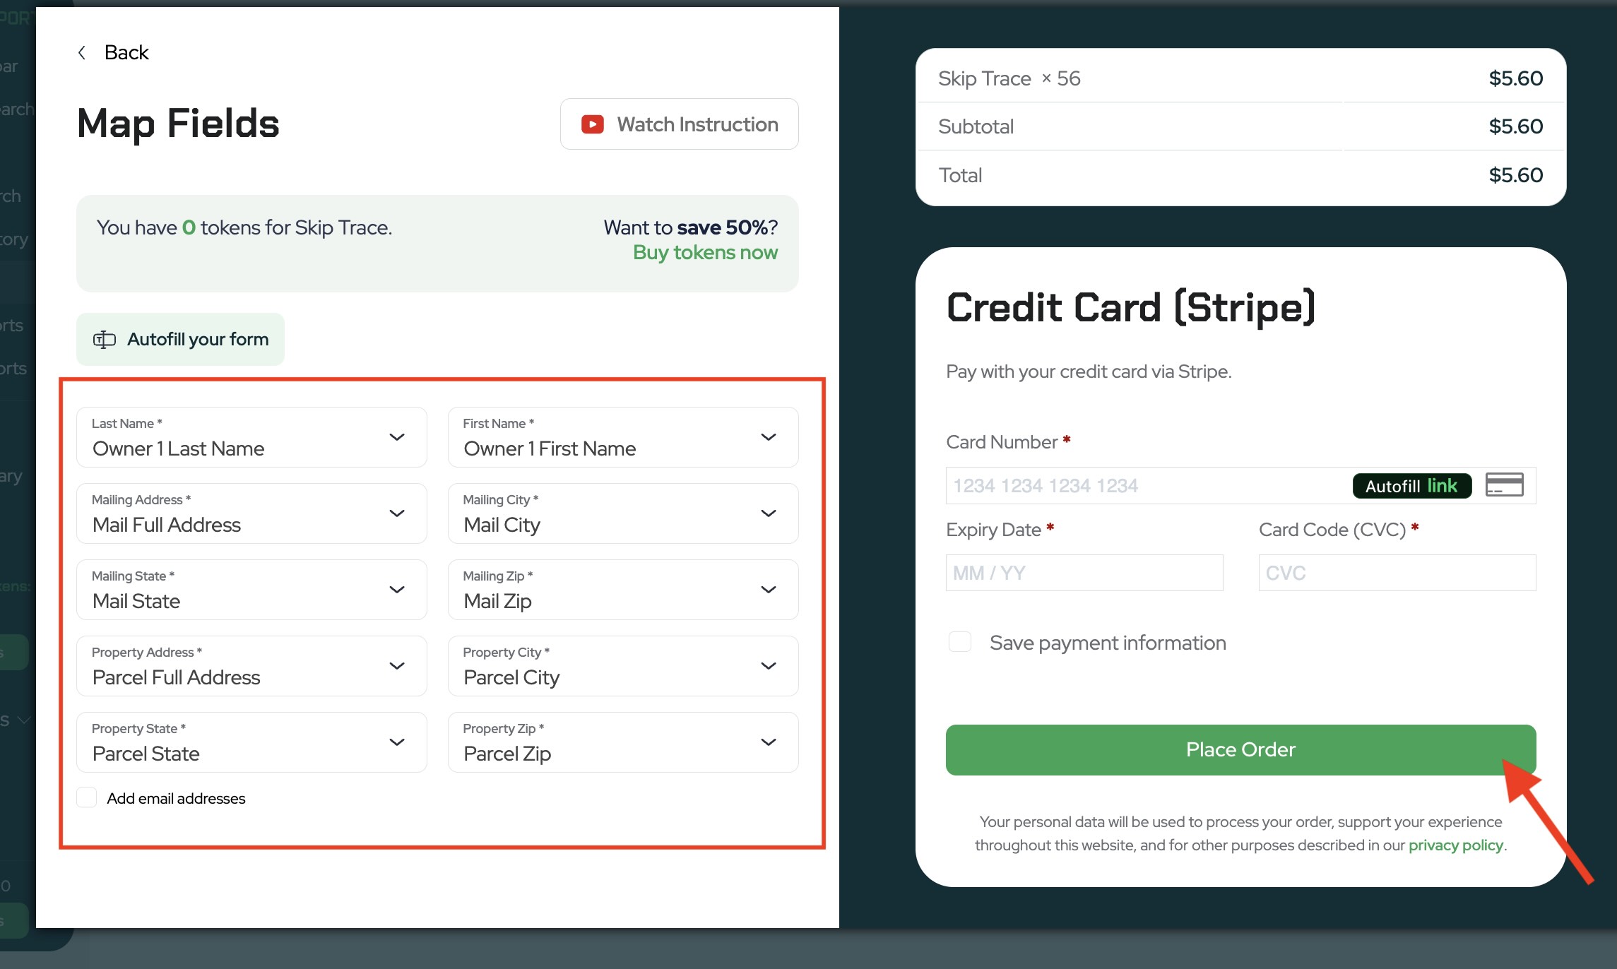Click the Autofill form text-cursor icon
Screen dimensions: 1617x969
[x=105, y=340]
